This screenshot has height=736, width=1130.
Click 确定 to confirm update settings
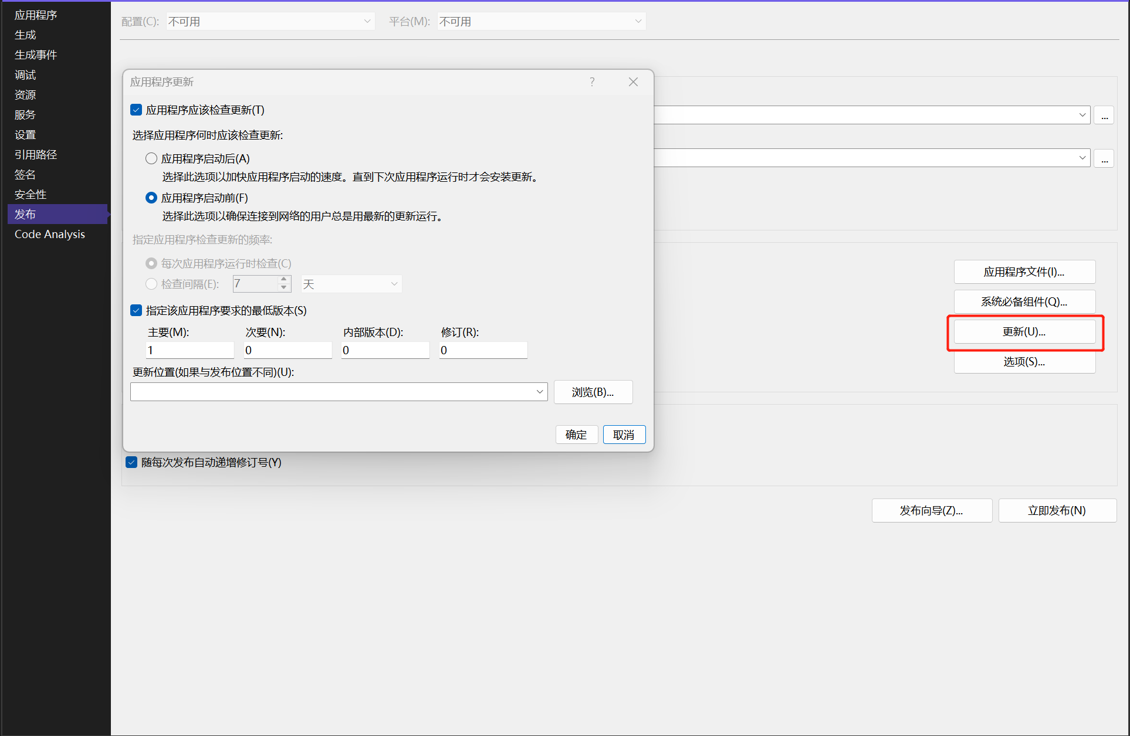[x=576, y=435]
